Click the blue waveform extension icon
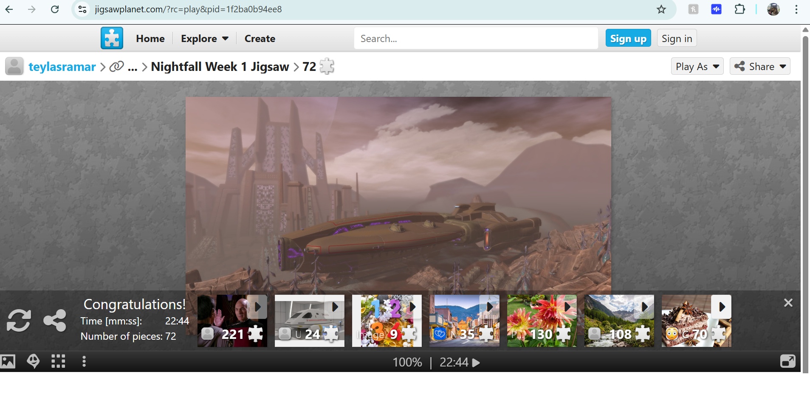This screenshot has width=810, height=403. [717, 9]
